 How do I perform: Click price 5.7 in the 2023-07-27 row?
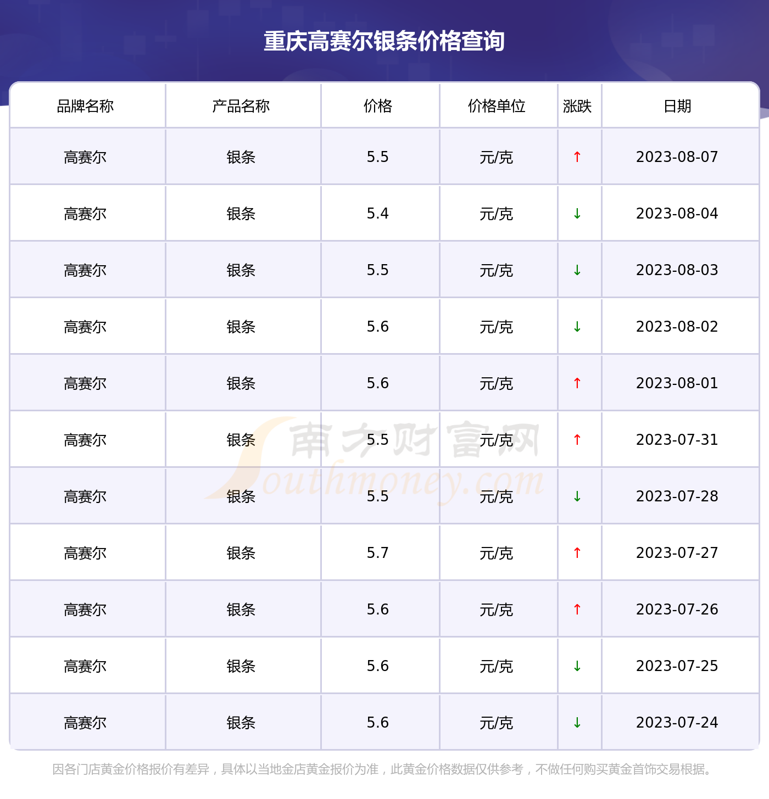tap(378, 553)
